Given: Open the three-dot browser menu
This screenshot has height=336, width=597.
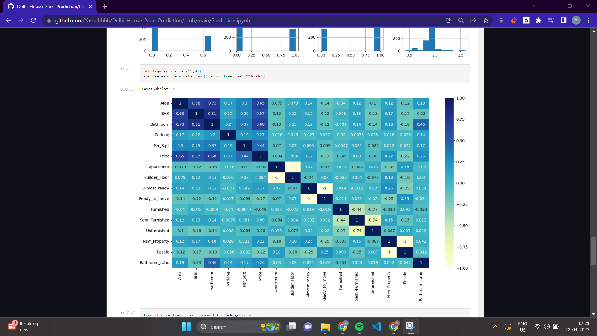Looking at the screenshot, I should click(x=588, y=20).
